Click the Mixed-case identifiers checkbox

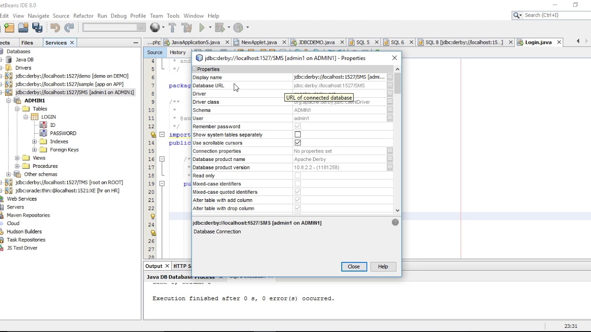(297, 184)
